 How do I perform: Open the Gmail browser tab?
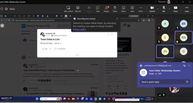click(29, 16)
